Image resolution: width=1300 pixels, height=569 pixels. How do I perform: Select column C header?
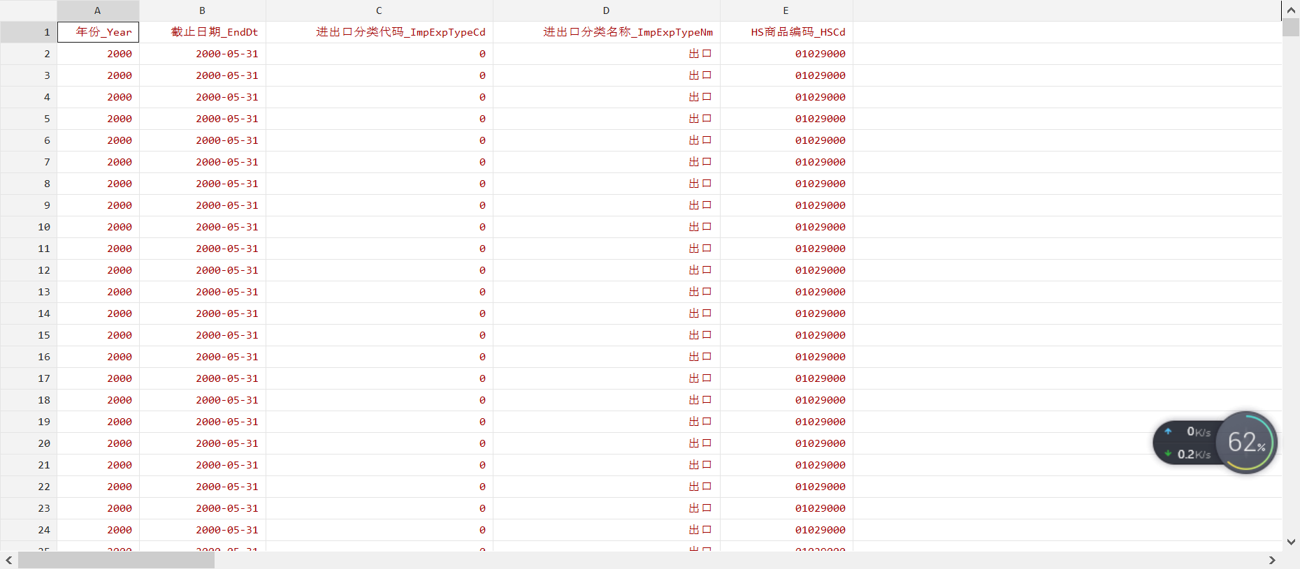[x=380, y=10]
